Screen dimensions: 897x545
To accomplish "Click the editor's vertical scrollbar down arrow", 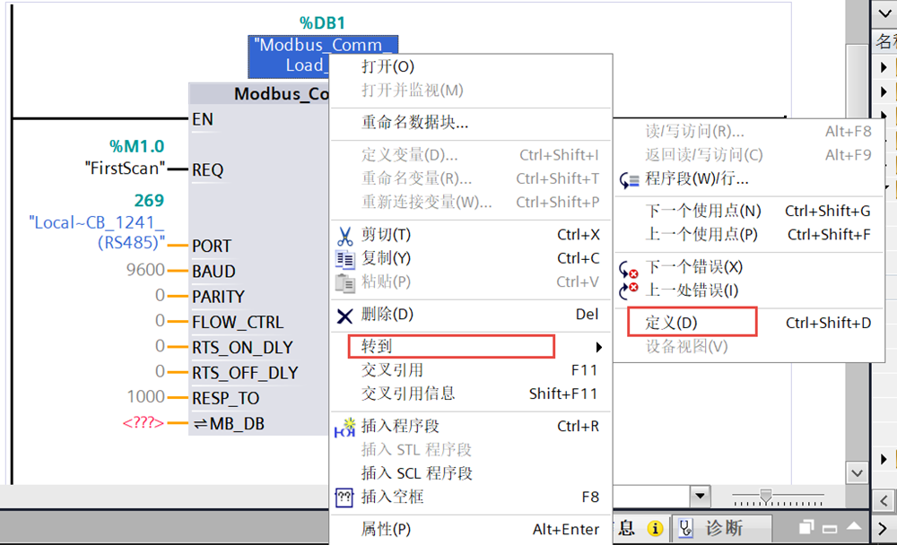I will pos(857,472).
